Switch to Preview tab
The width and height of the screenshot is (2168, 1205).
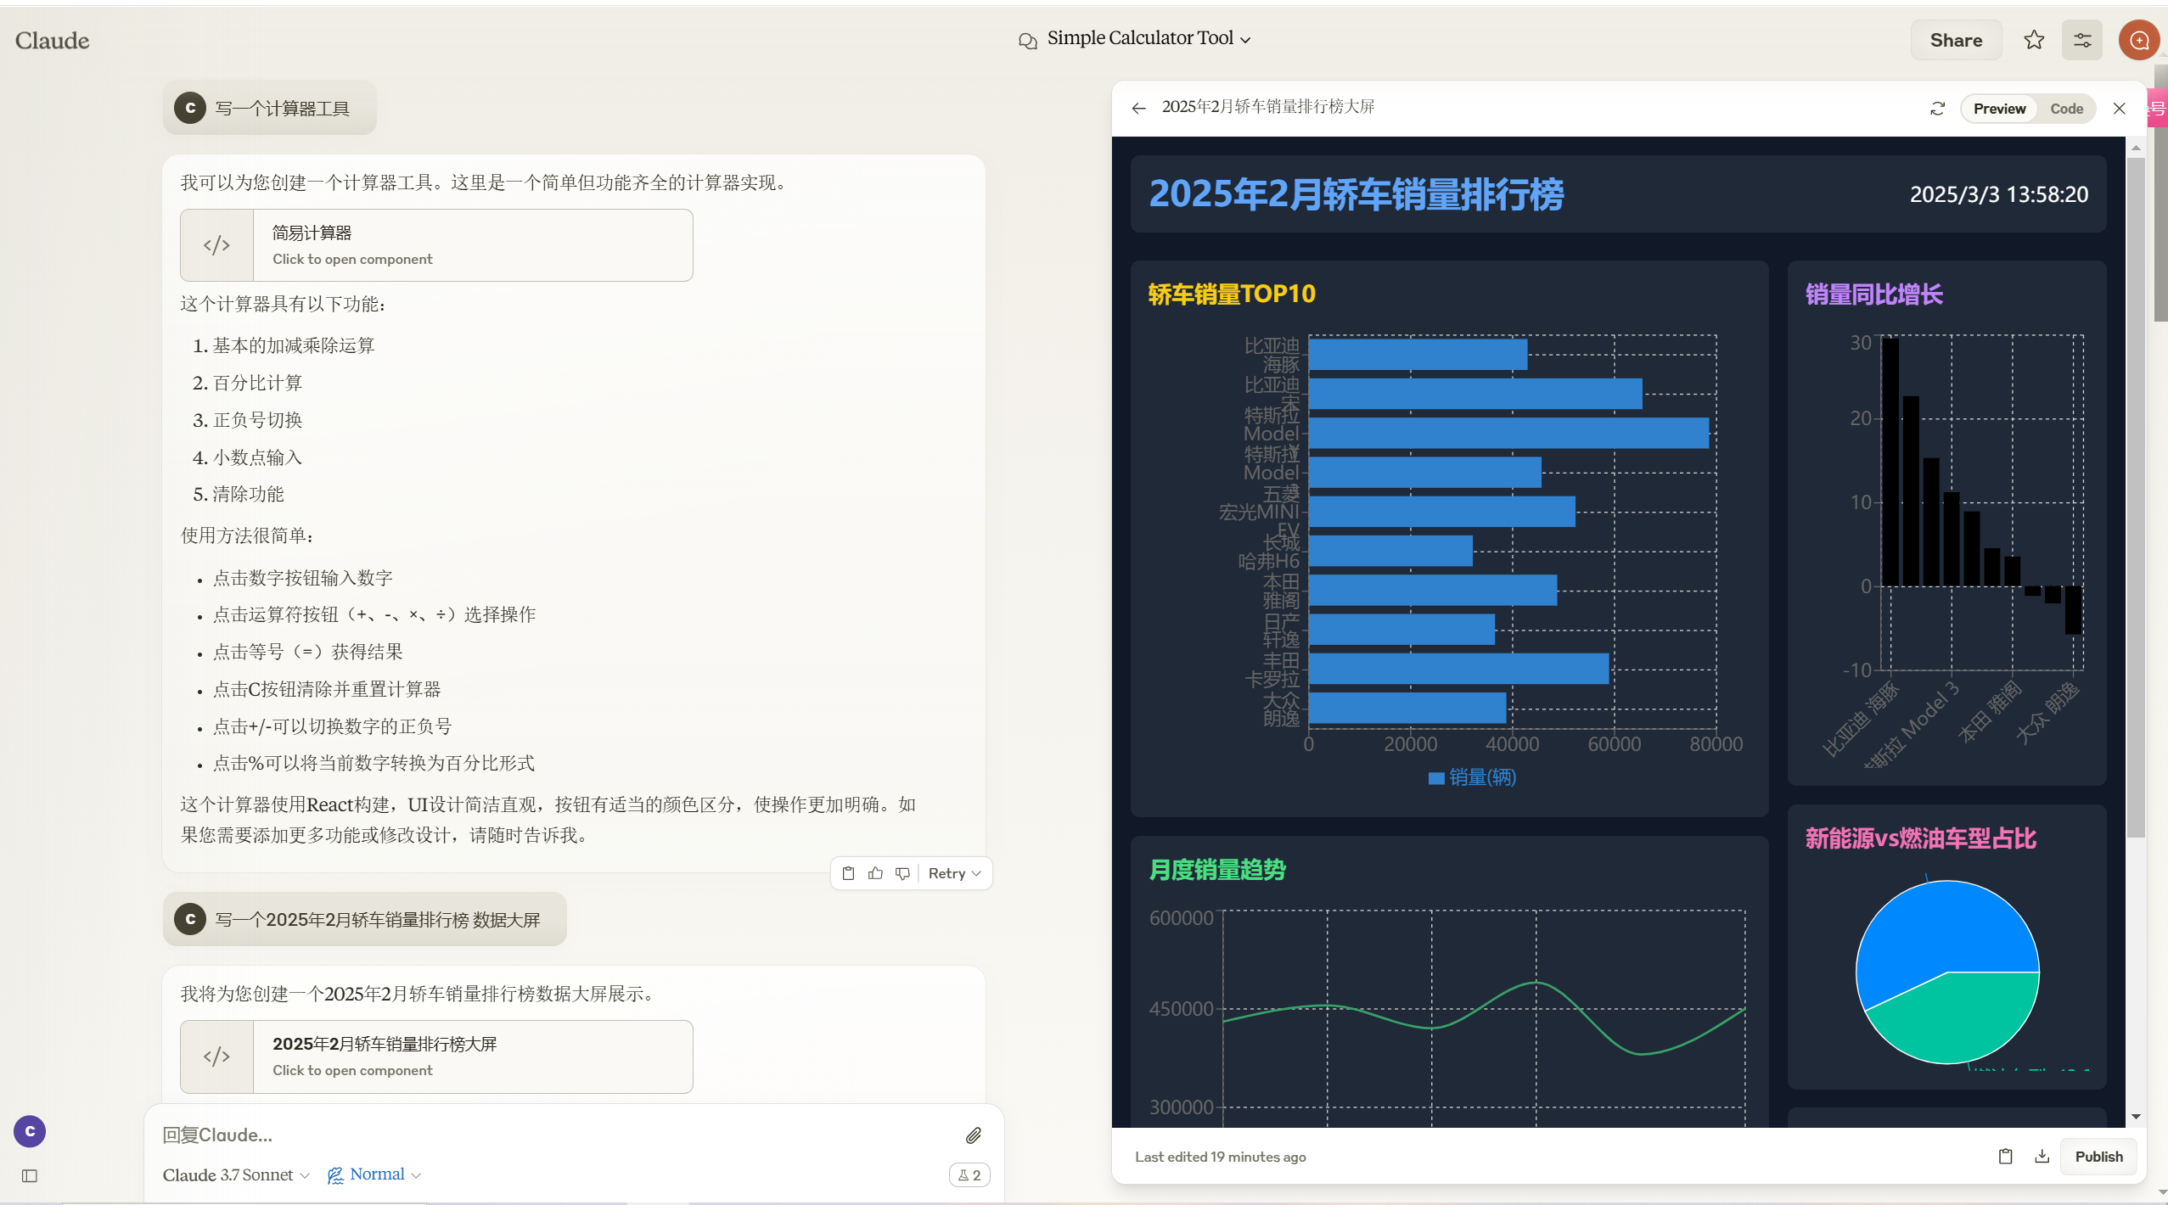(1999, 109)
